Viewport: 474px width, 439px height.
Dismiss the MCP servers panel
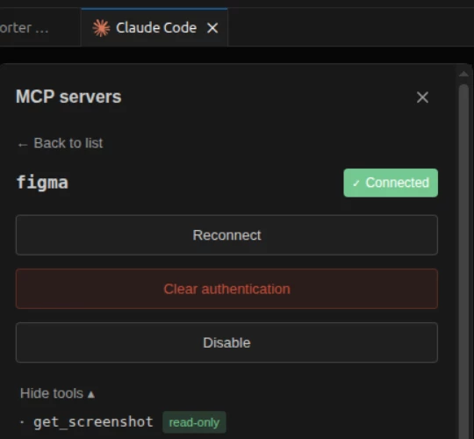(x=422, y=97)
